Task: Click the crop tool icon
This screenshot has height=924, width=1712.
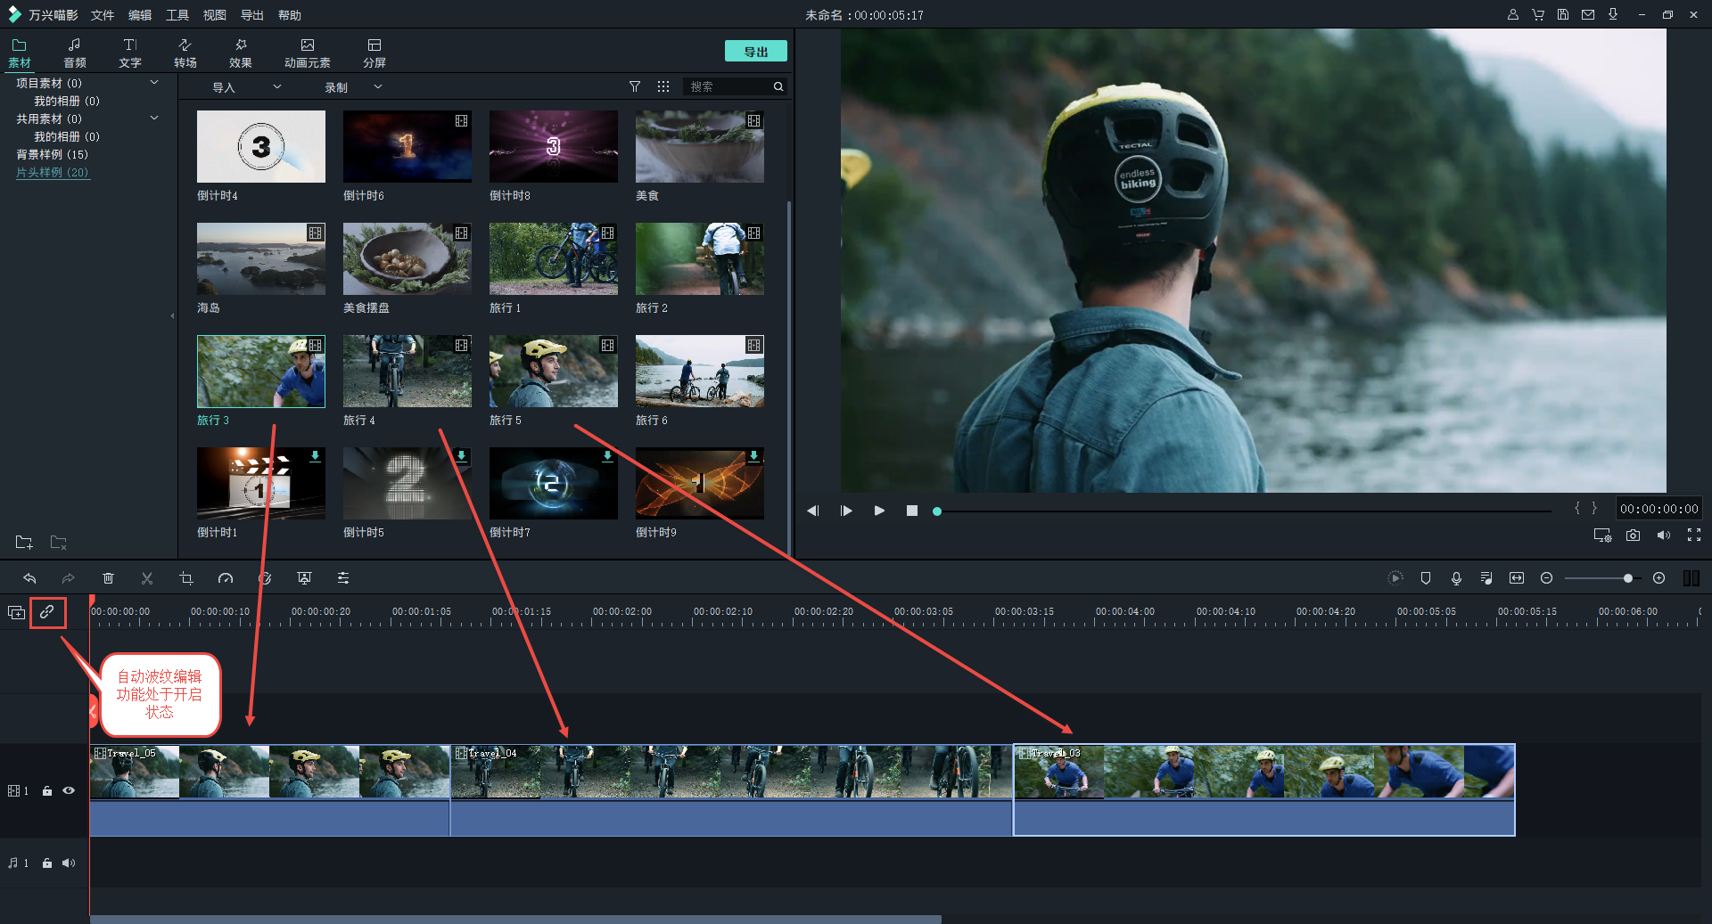Action: point(186,578)
